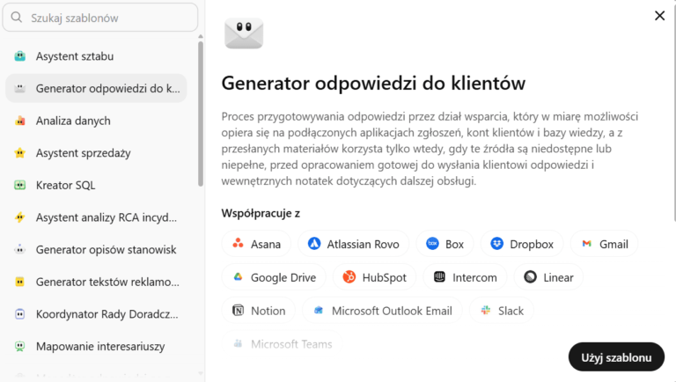The height and width of the screenshot is (382, 676).
Task: Open the Analiza danych template
Action: click(96, 121)
